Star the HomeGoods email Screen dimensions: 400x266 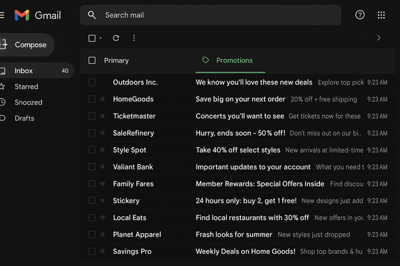(103, 99)
